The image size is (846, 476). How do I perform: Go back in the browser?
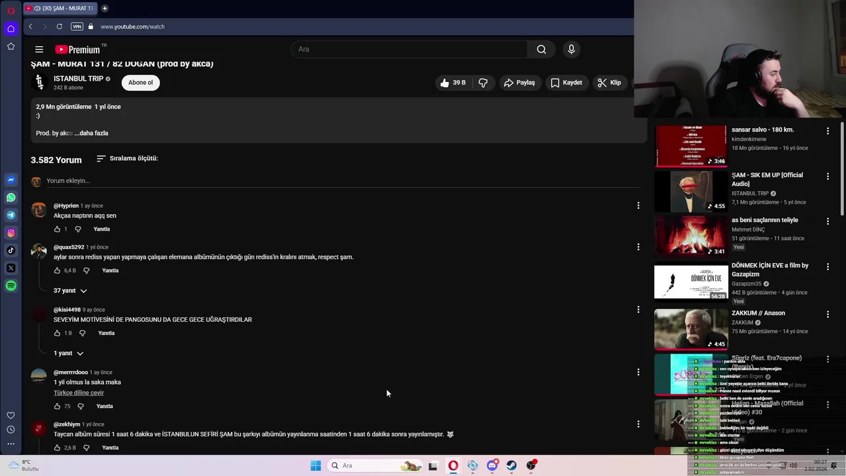point(30,26)
